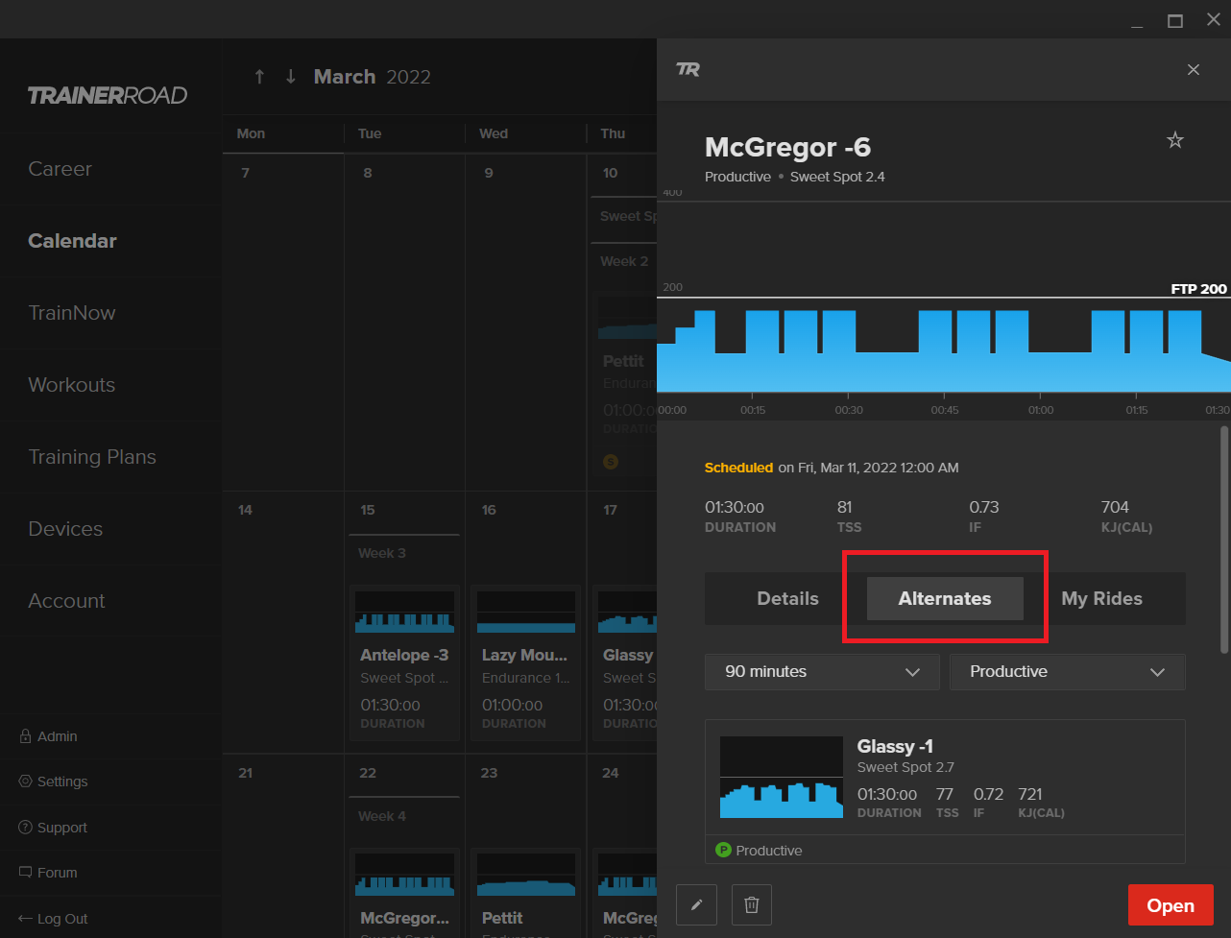This screenshot has width=1231, height=938.
Task: Open the Support link
Action: tap(62, 828)
